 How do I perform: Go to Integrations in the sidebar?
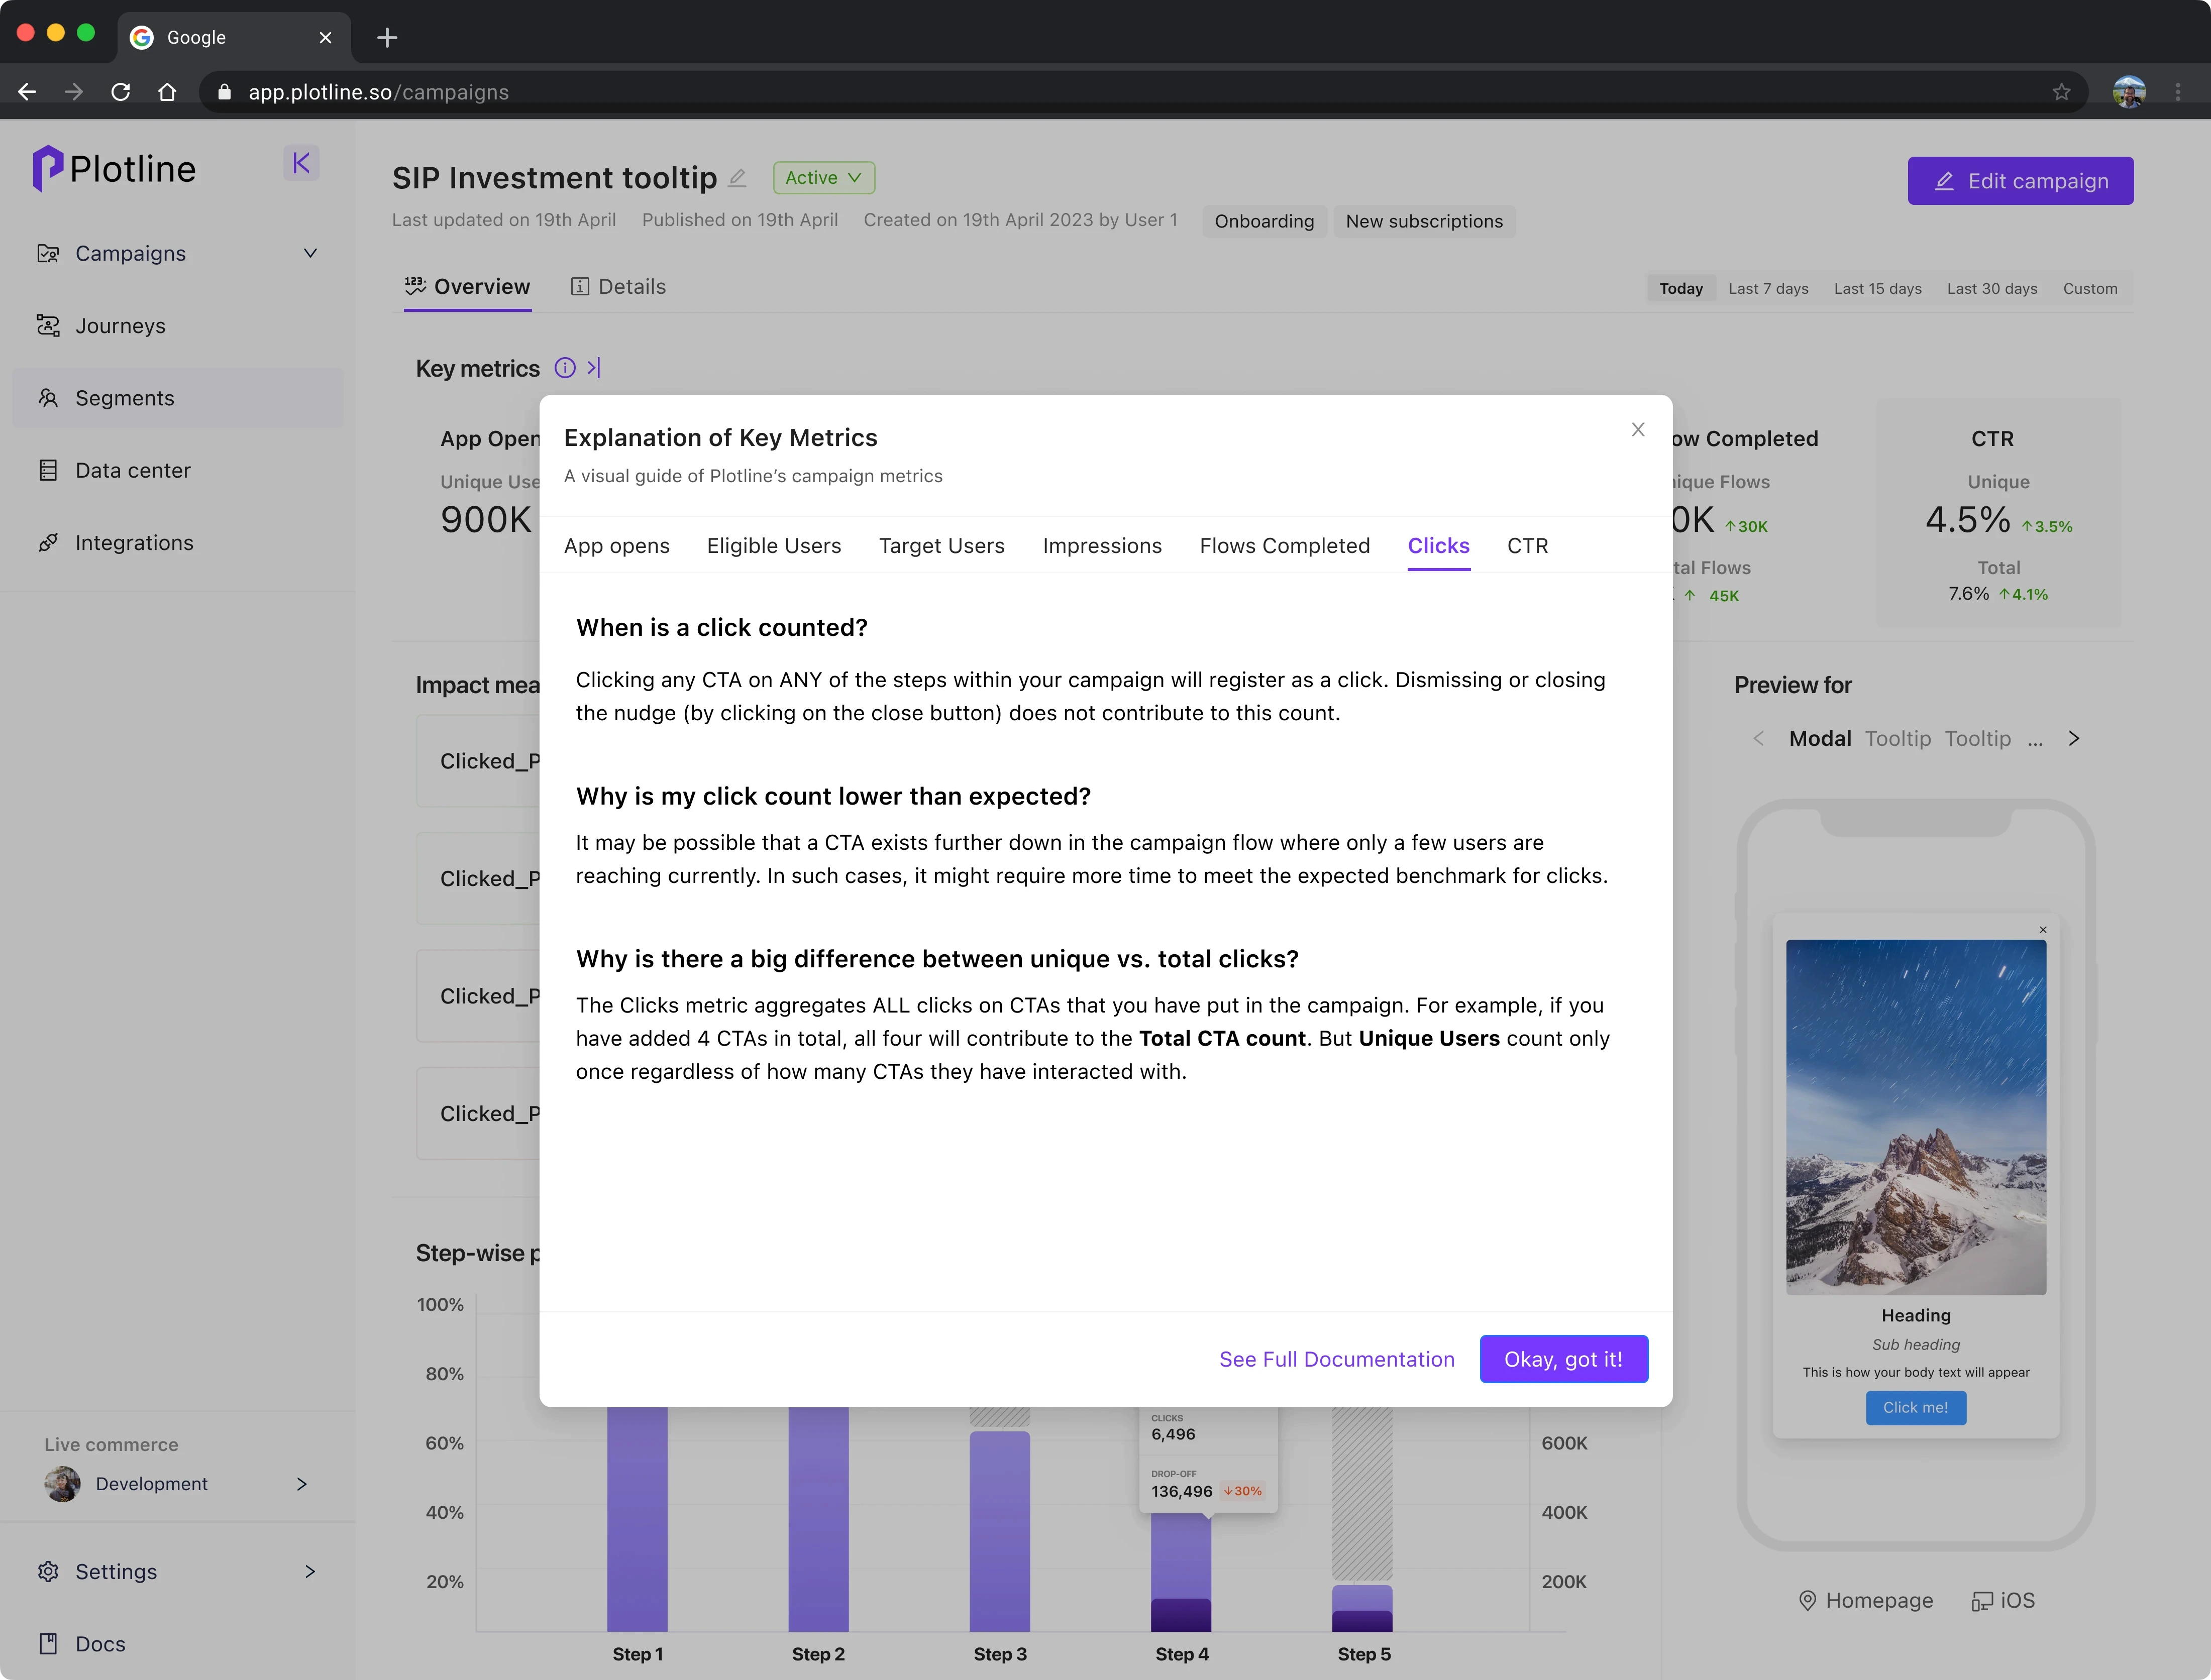tap(134, 543)
